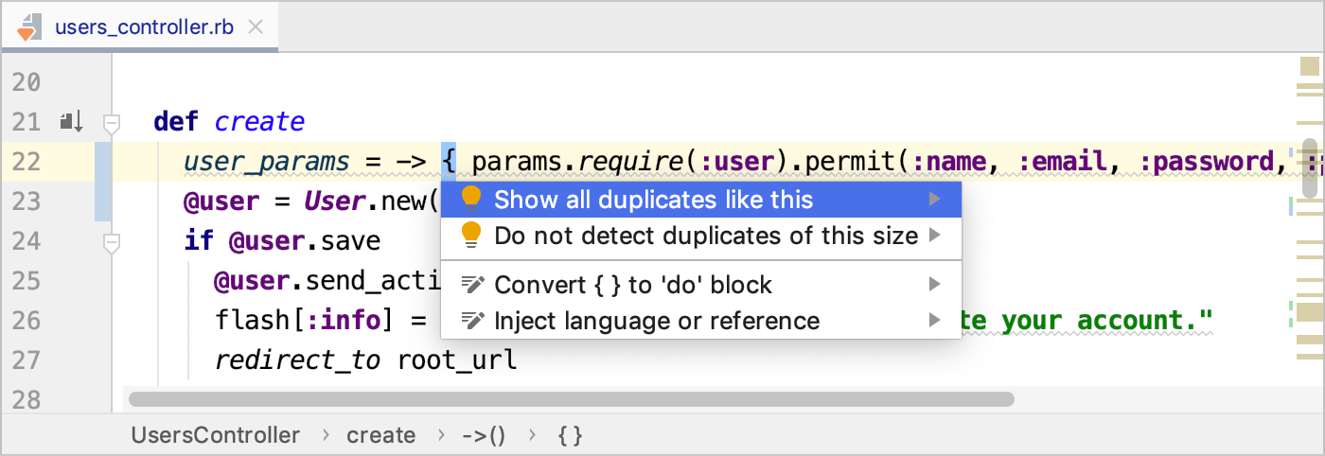
Task: Click the horizontal scrollbar thumb
Action: 572,399
